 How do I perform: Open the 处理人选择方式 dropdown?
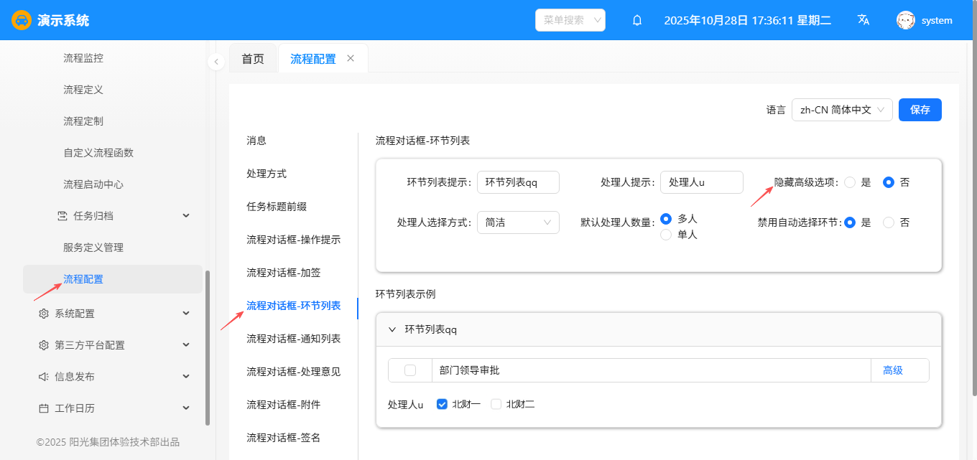pos(518,222)
